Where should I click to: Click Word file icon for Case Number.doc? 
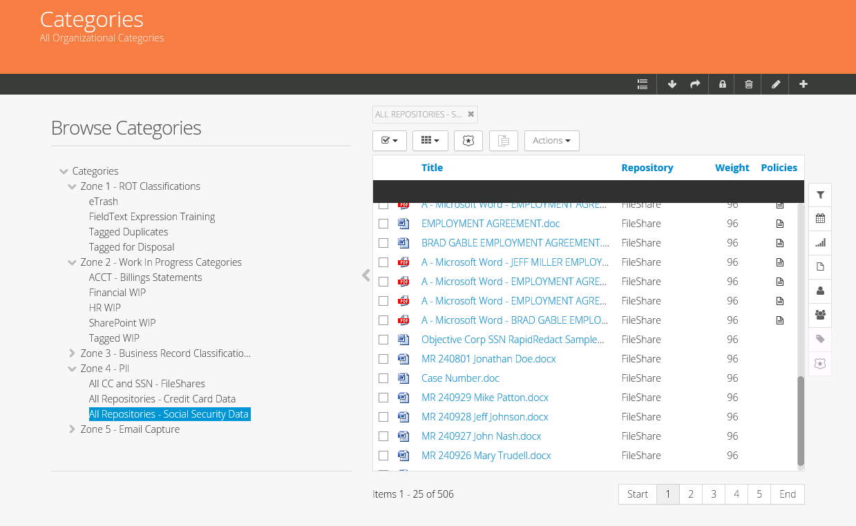tap(403, 378)
